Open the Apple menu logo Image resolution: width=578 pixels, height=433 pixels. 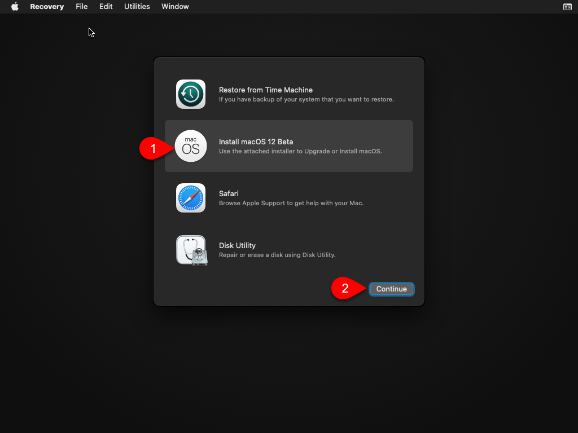[15, 7]
